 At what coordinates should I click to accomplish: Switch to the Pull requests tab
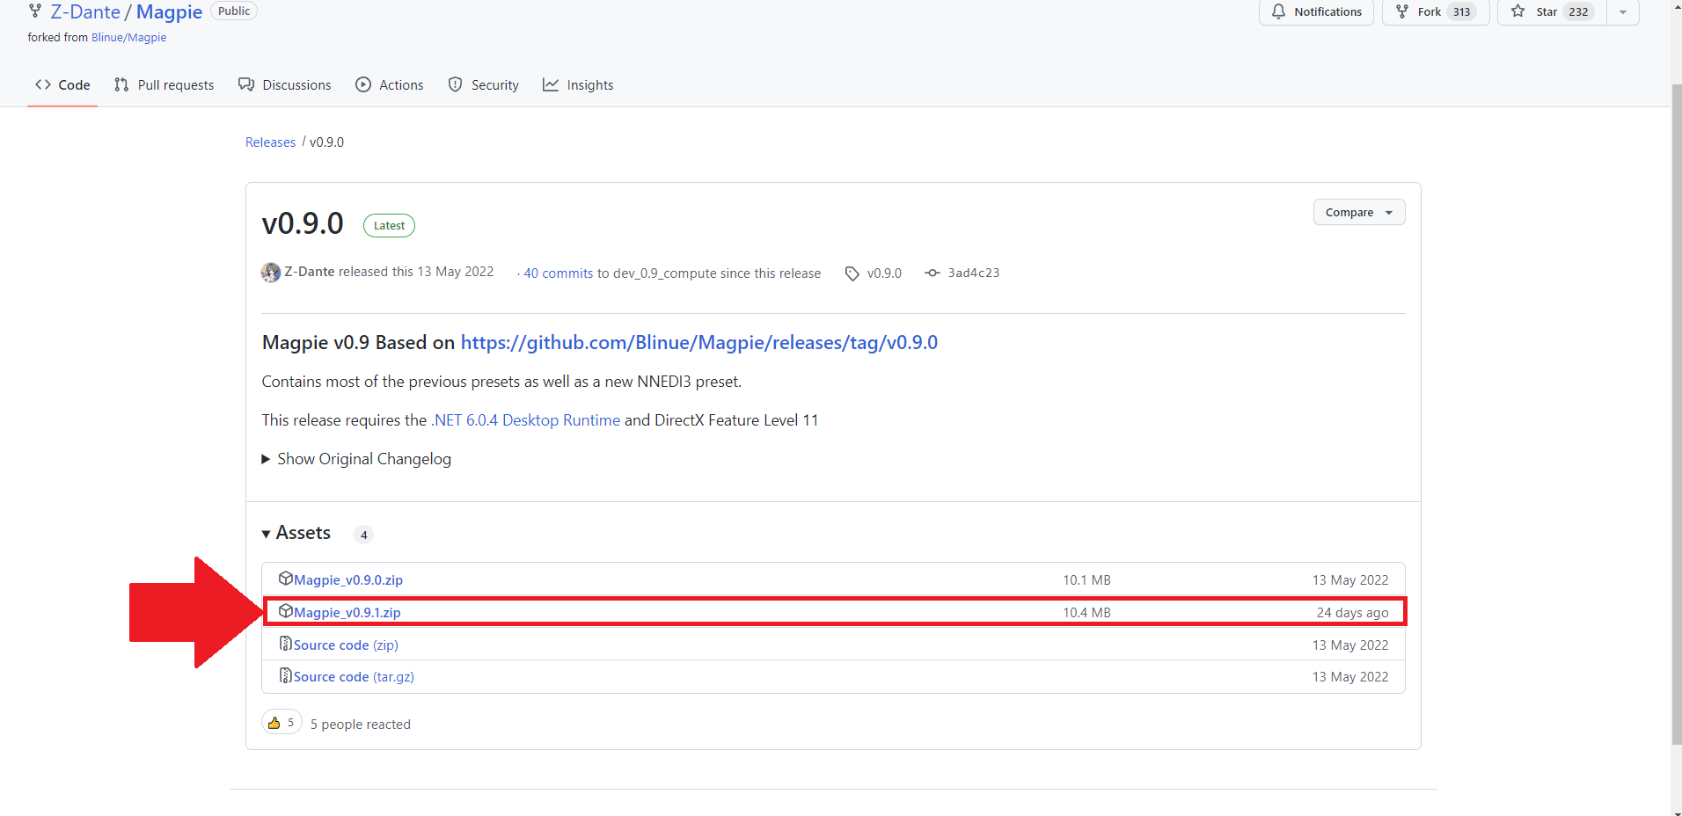pyautogui.click(x=165, y=85)
